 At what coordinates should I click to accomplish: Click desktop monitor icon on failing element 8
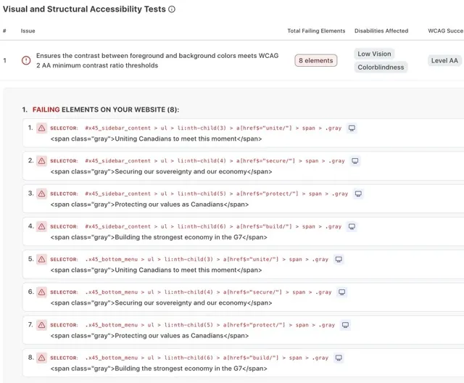coord(339,358)
